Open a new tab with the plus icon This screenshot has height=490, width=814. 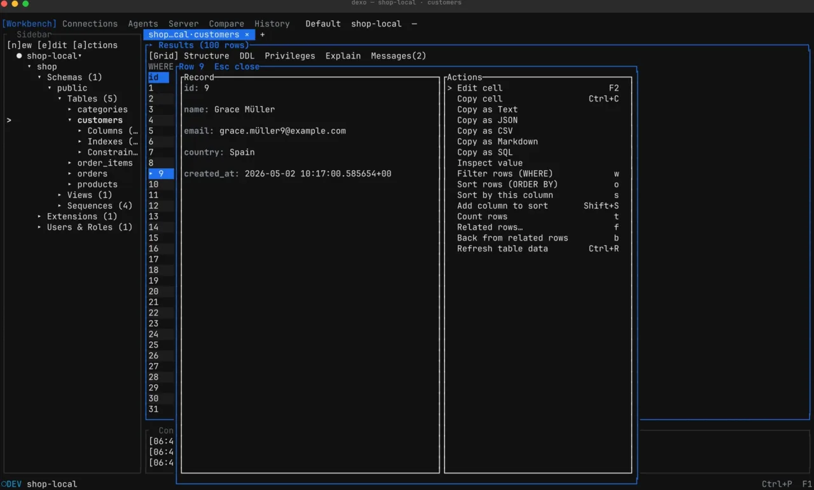tap(262, 34)
